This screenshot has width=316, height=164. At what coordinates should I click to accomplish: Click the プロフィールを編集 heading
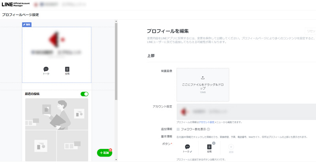(167, 31)
